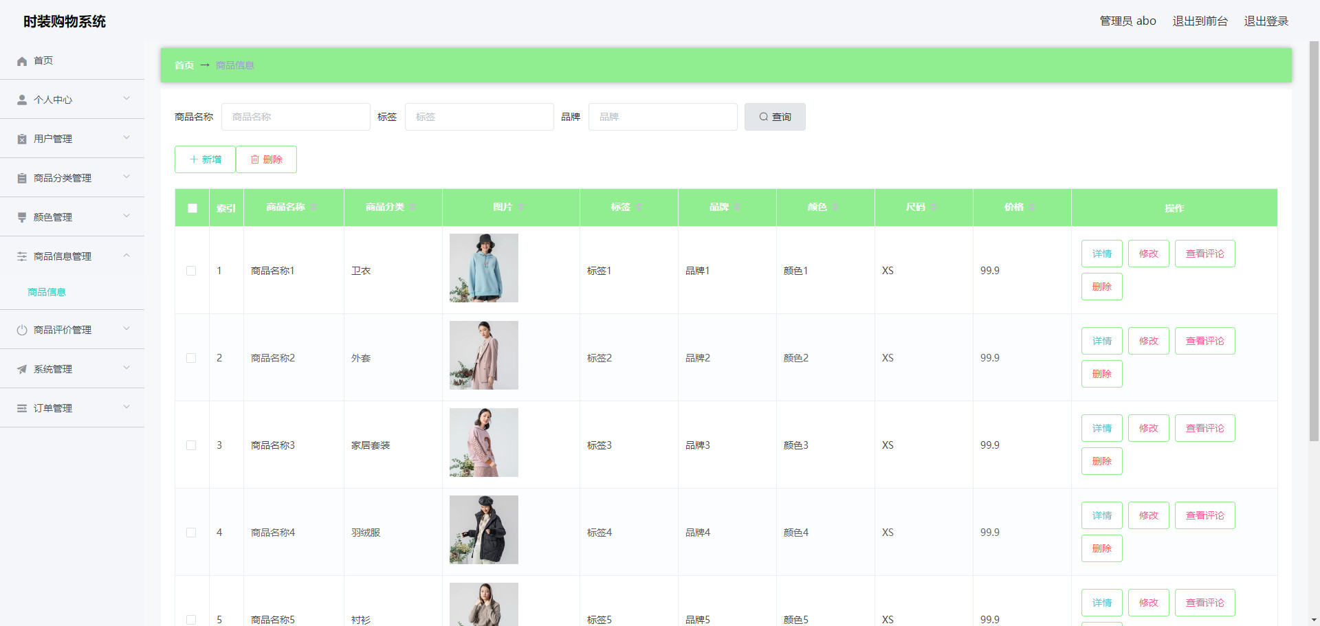Open black down jacket image row 4

[x=484, y=530]
